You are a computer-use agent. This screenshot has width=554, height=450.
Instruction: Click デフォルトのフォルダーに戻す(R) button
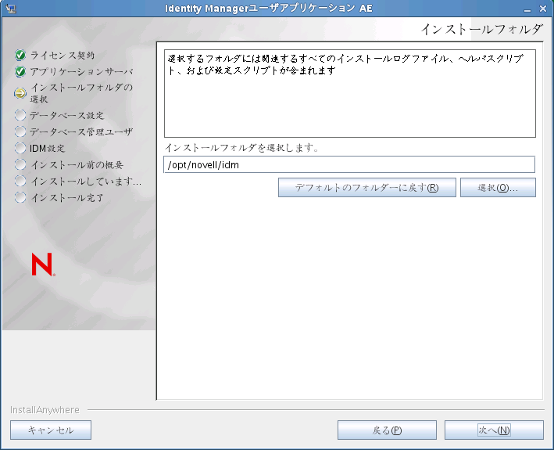coord(367,188)
